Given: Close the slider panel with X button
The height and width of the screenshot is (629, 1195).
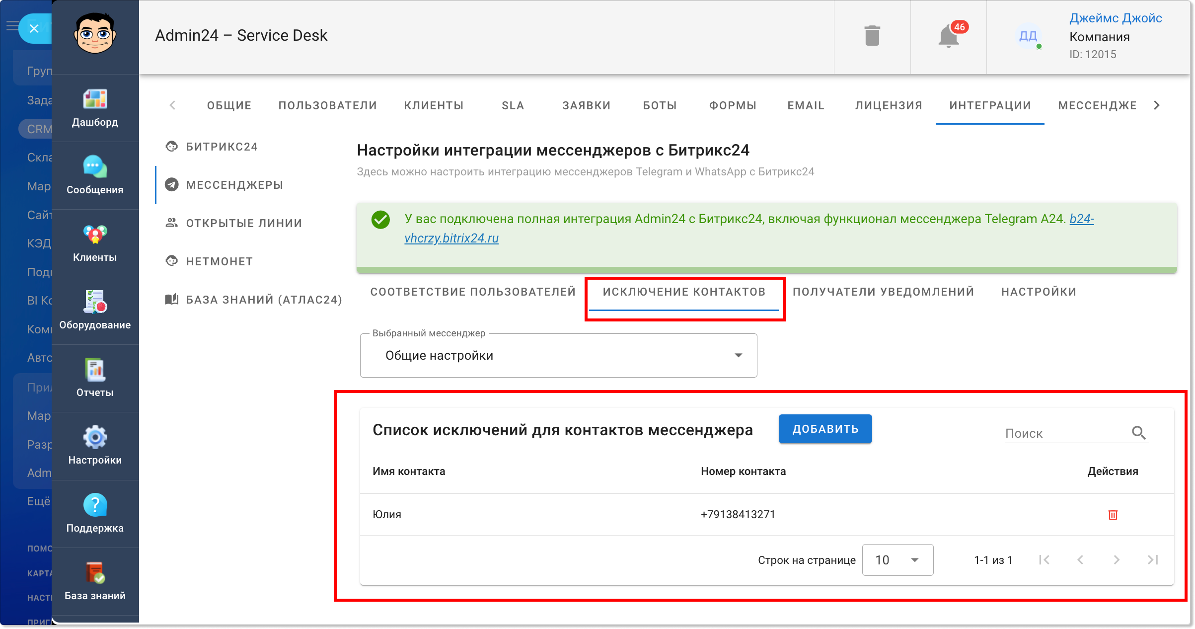Looking at the screenshot, I should point(34,28).
